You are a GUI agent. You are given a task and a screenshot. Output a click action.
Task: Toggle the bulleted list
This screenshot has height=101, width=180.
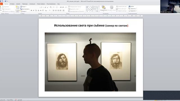tap(54, 7)
